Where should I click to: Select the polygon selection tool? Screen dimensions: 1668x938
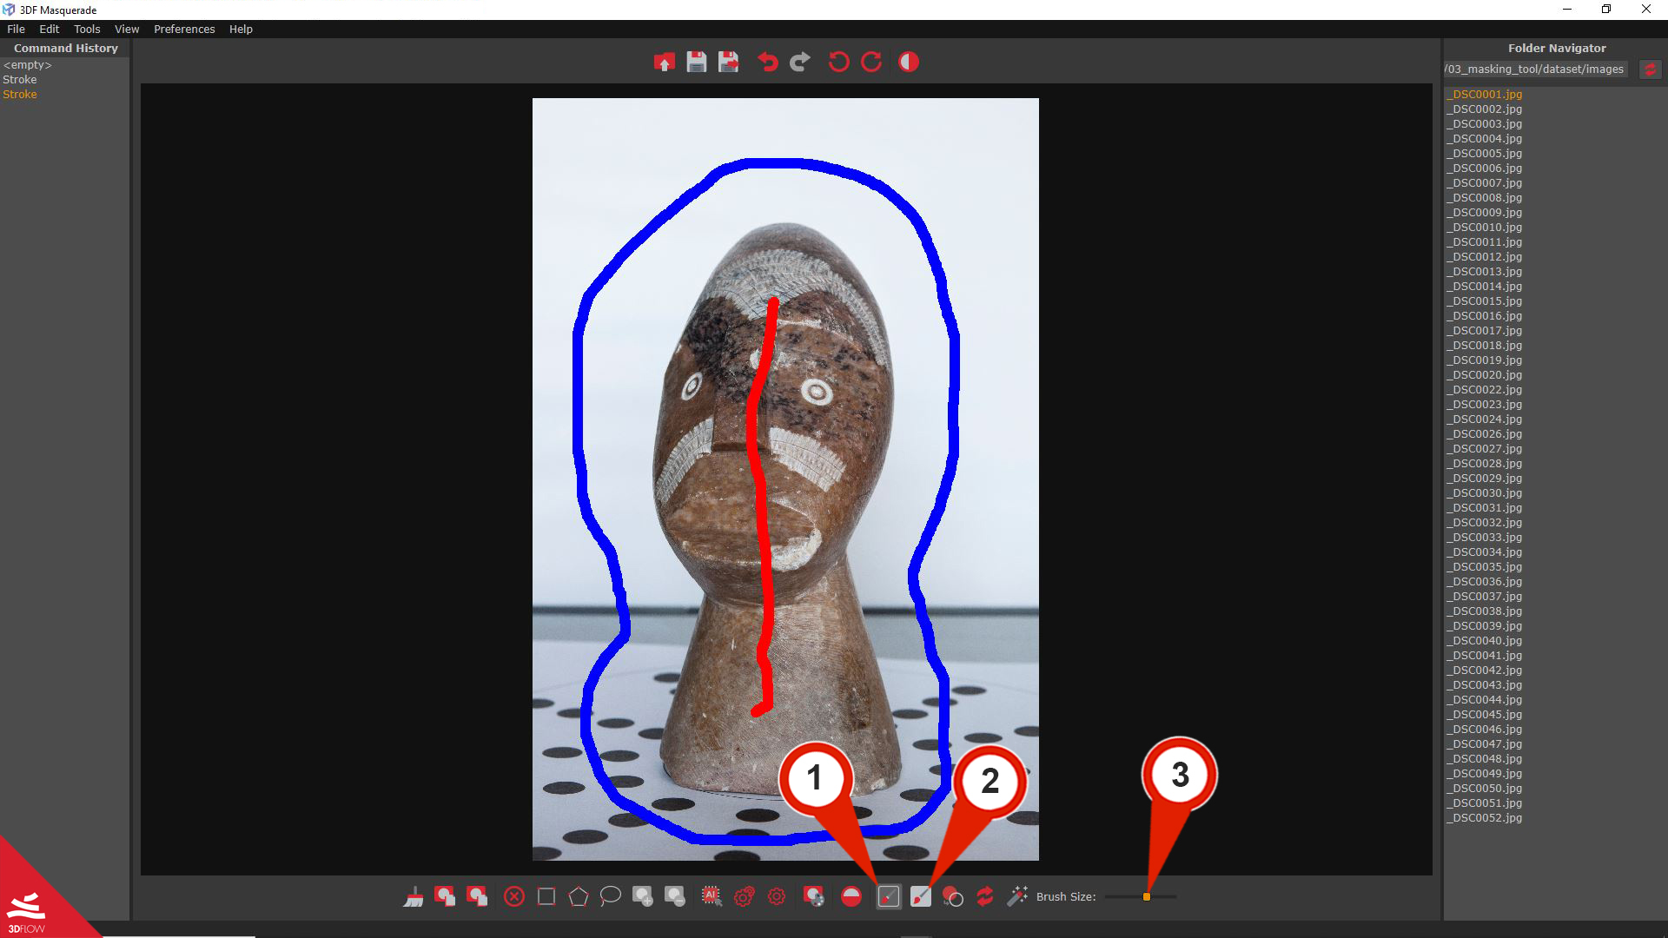(x=579, y=896)
